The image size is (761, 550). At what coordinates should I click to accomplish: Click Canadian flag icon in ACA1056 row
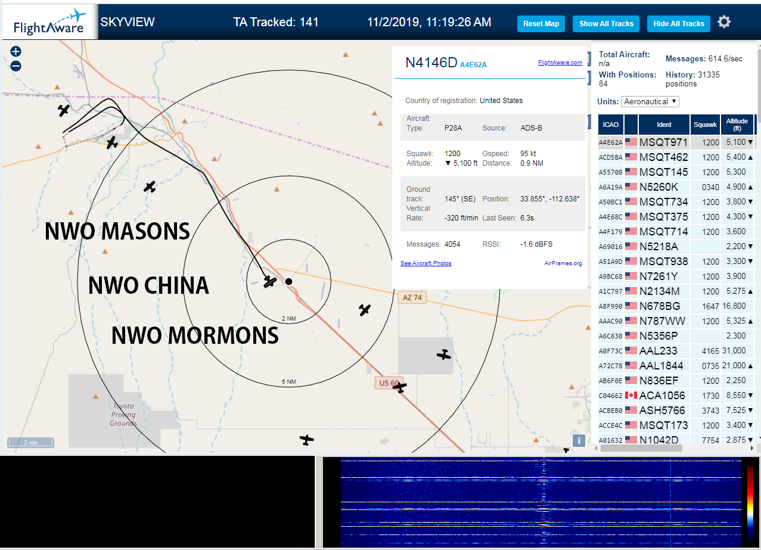(x=630, y=396)
